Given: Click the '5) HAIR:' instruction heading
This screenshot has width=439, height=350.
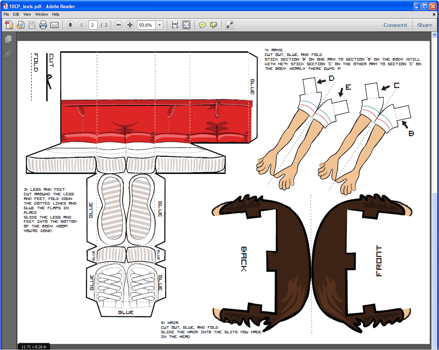Looking at the screenshot, I should [x=170, y=323].
